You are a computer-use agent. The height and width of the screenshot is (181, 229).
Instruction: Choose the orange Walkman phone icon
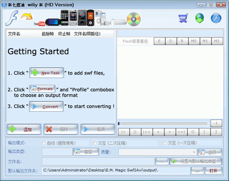90,18
